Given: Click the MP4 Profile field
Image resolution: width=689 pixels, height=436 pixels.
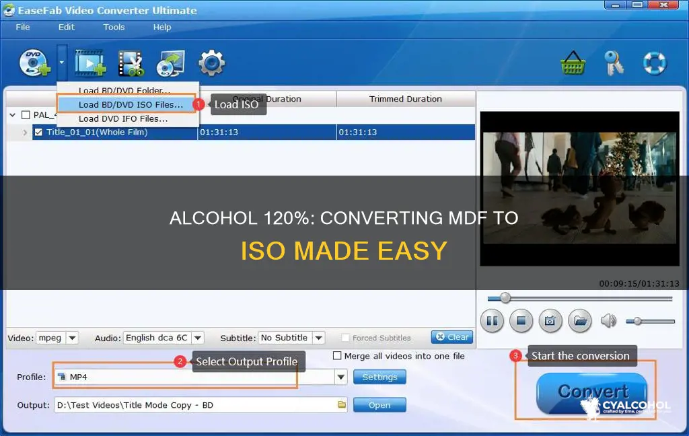Looking at the screenshot, I should pyautogui.click(x=194, y=377).
